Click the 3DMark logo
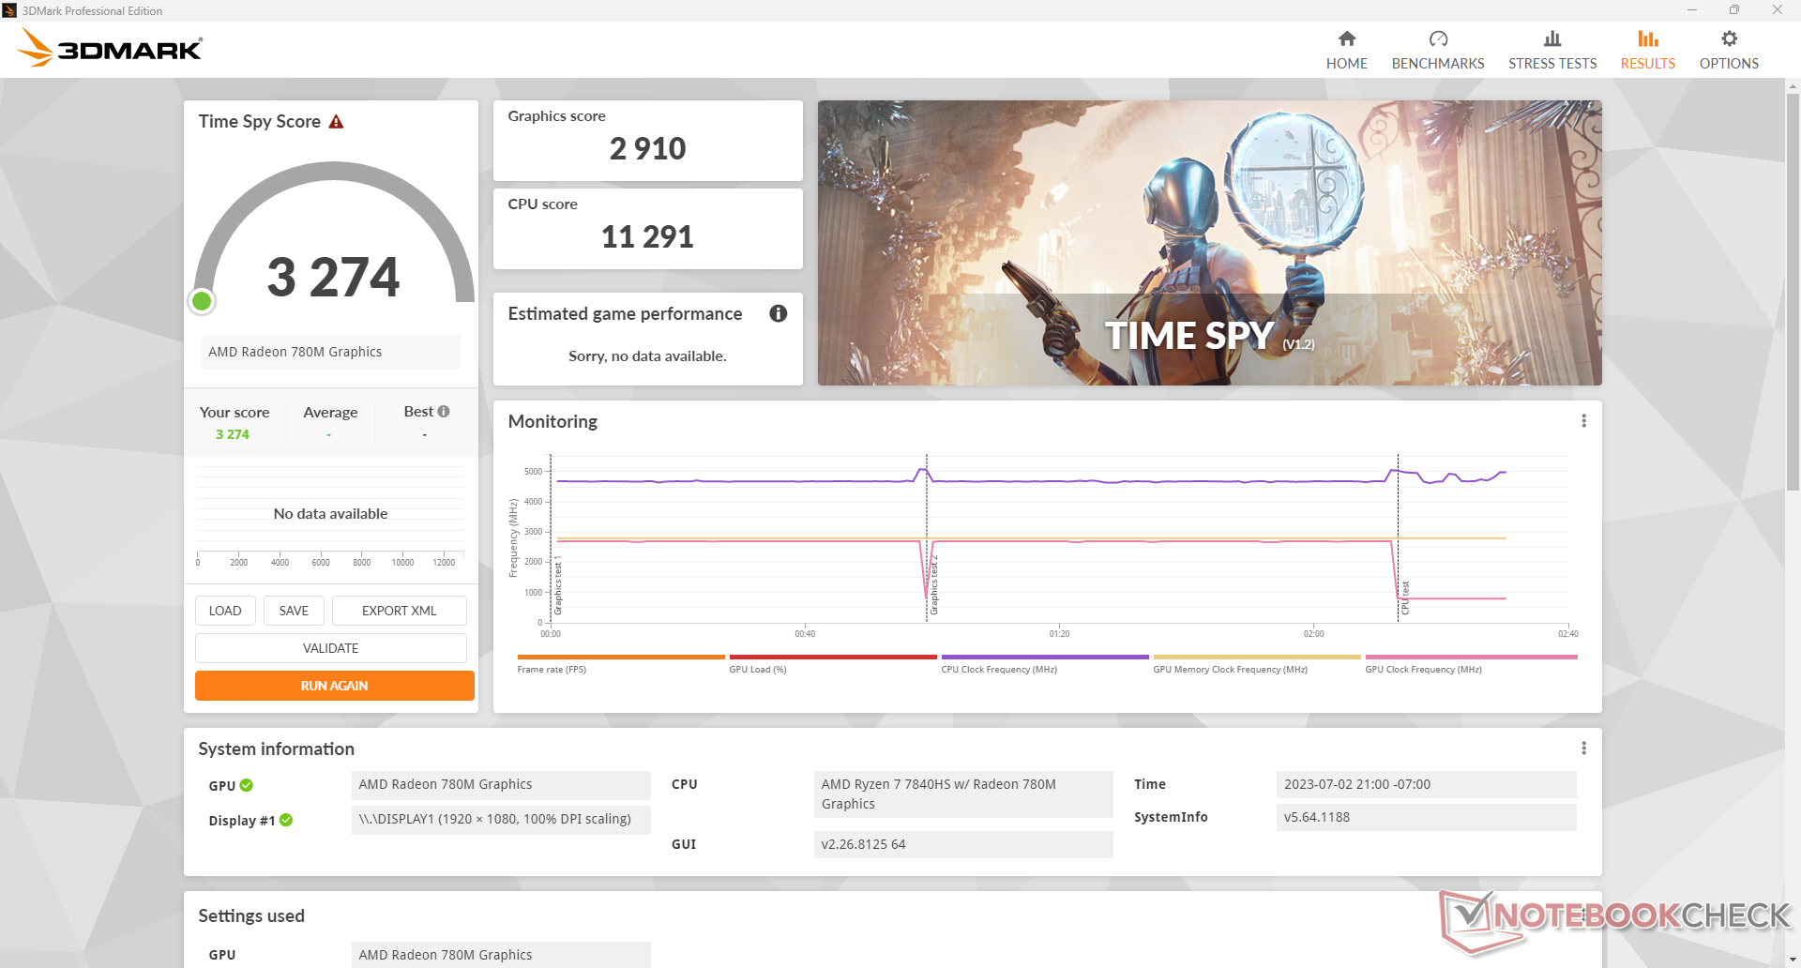This screenshot has width=1801, height=968. pyautogui.click(x=111, y=48)
